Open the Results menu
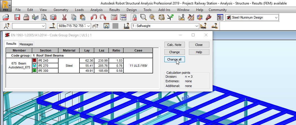Image resolution: width=296 pixels, height=125 pixels. pyautogui.click(x=114, y=10)
